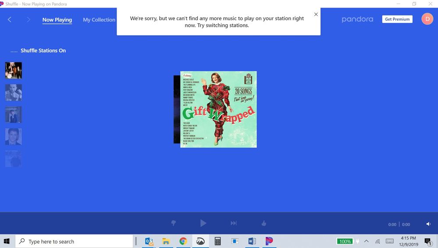Go back with the left arrow
The width and height of the screenshot is (438, 248).
tap(10, 20)
